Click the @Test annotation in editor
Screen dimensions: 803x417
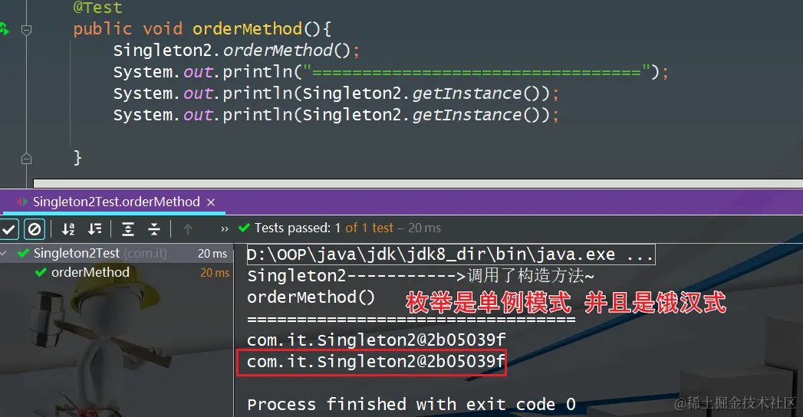click(98, 8)
